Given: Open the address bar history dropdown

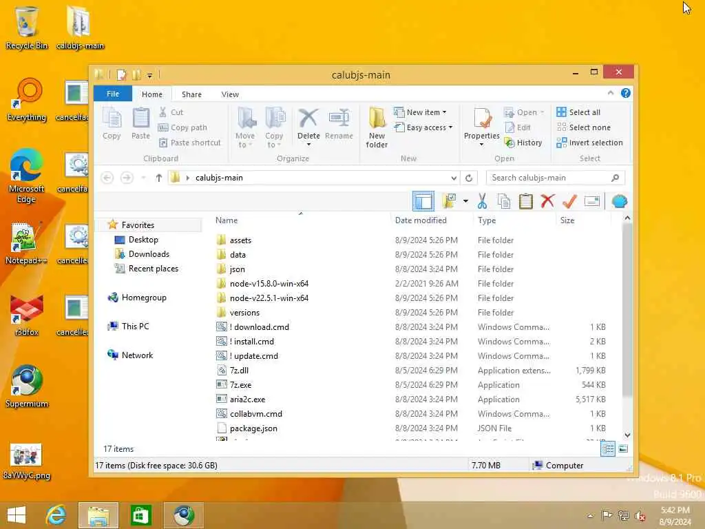Looking at the screenshot, I should coord(454,178).
